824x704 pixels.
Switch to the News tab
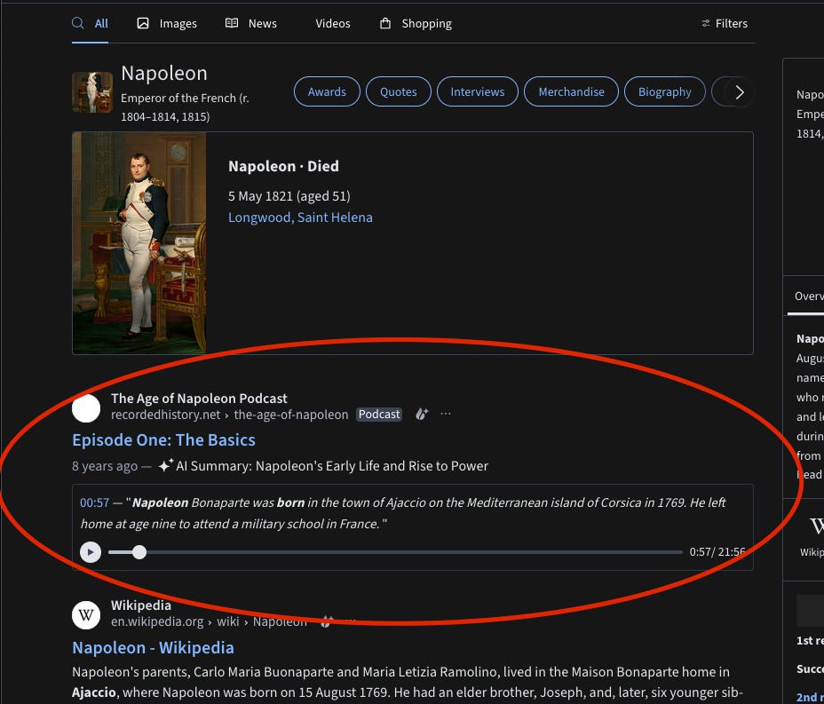(251, 24)
